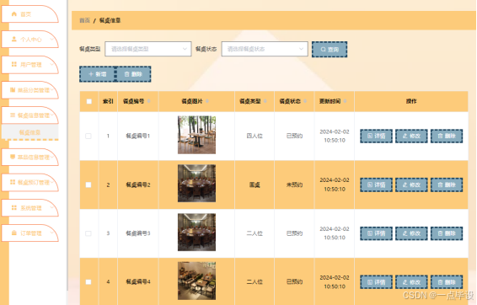Click 修改 for 餐桌编号1 row
The height and width of the screenshot is (305, 477).
click(411, 136)
